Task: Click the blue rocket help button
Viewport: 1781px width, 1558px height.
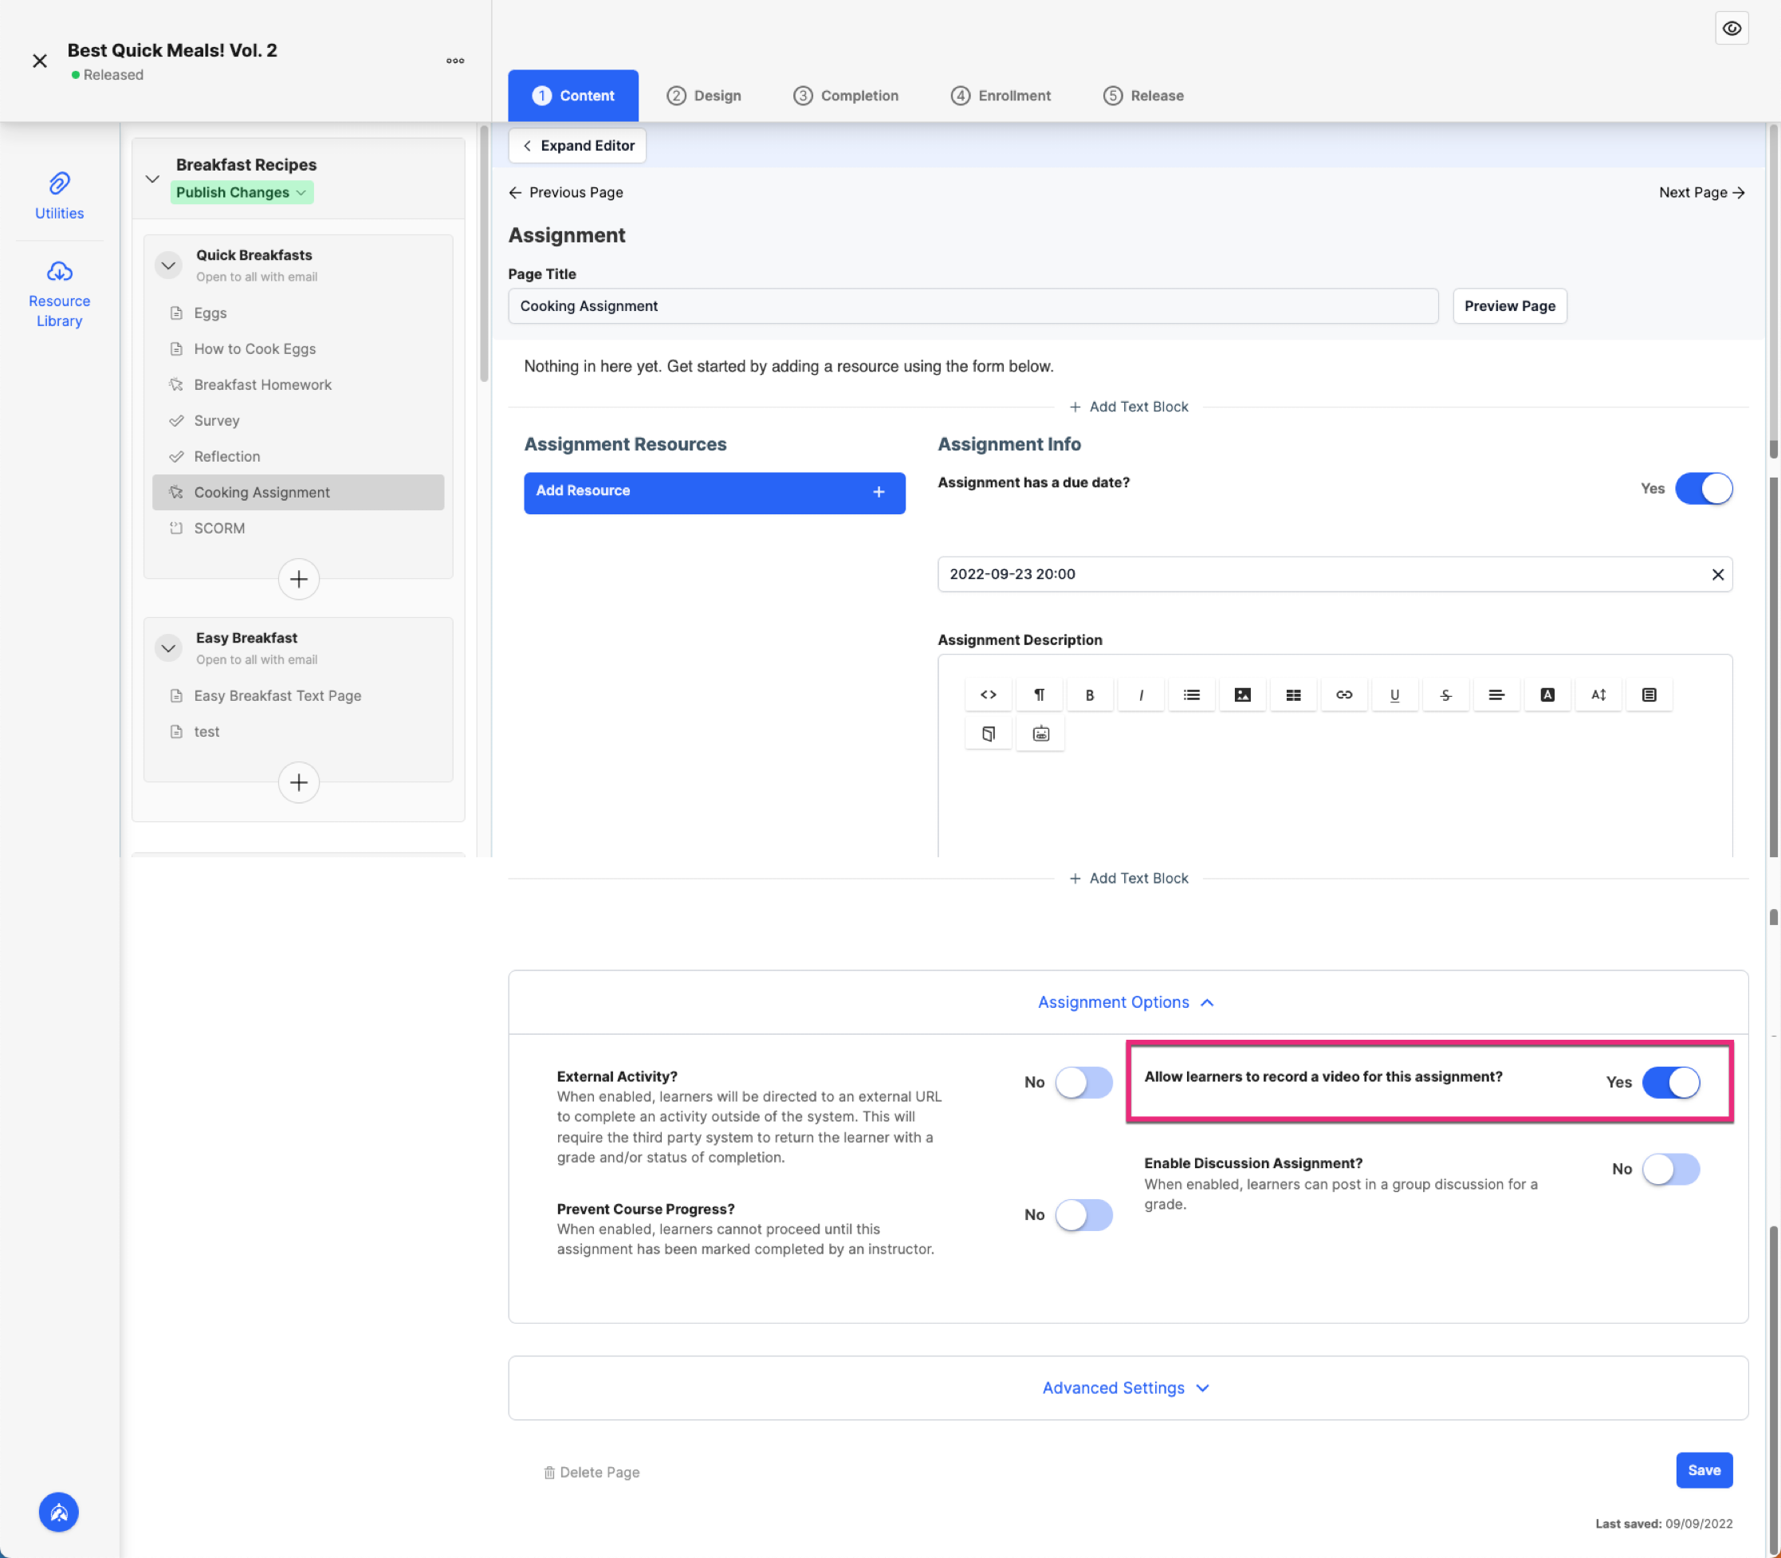Action: coord(58,1512)
